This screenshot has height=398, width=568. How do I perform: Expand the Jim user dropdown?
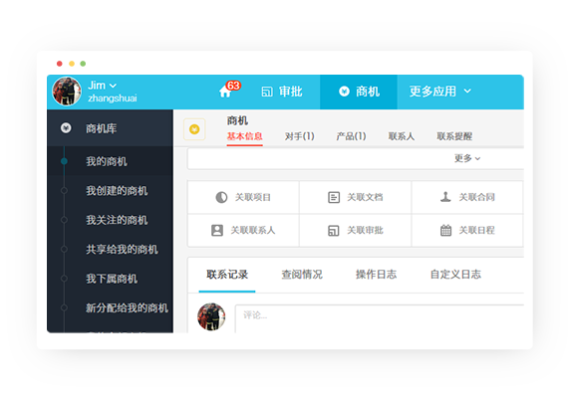coord(113,86)
